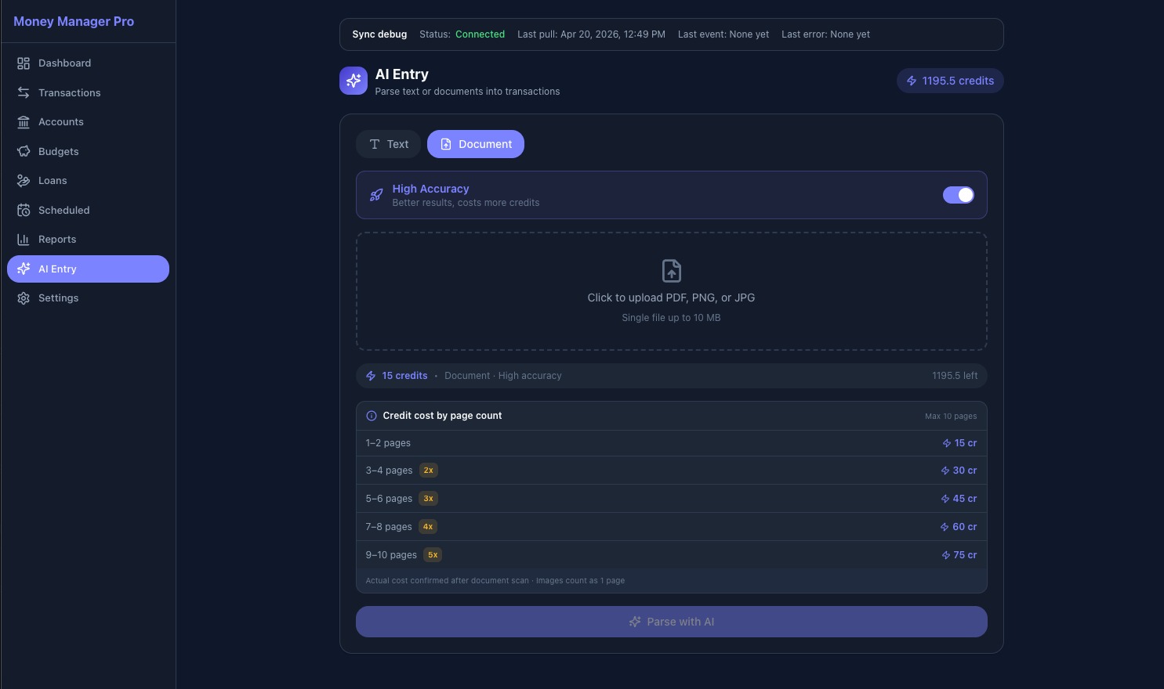This screenshot has height=689, width=1164.
Task: Click the document upload icon
Action: (x=671, y=271)
